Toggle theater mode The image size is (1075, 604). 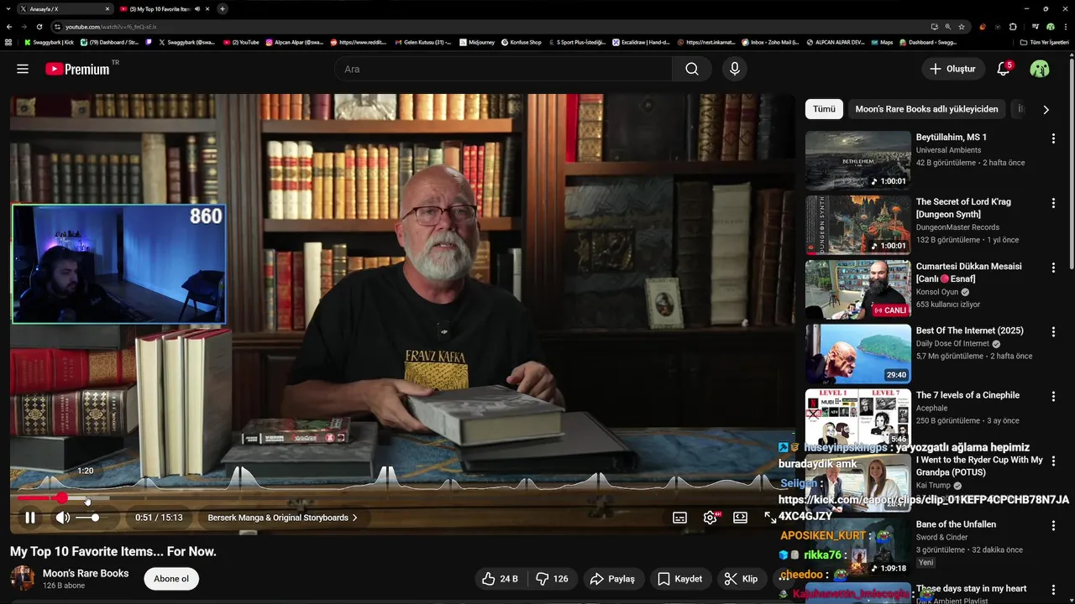tap(741, 518)
